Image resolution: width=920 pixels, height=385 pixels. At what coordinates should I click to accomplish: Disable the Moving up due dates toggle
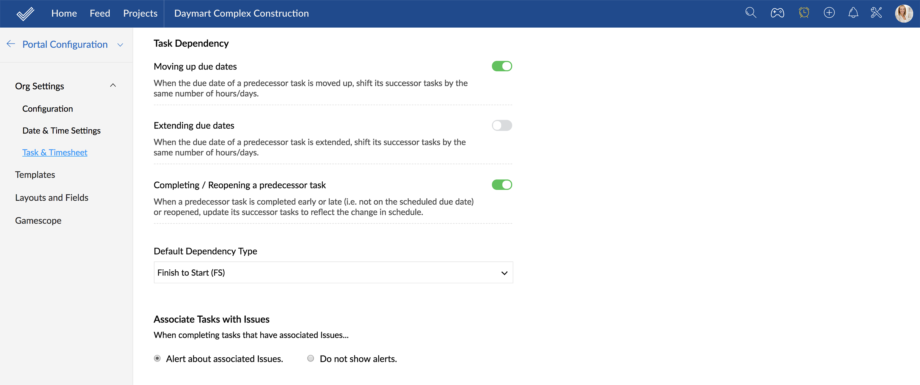pyautogui.click(x=502, y=66)
